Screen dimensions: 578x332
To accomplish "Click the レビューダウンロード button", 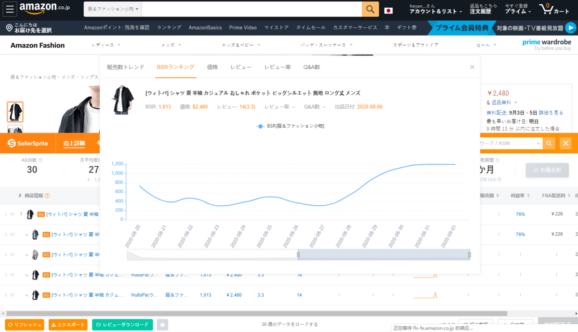I will 122,325.
